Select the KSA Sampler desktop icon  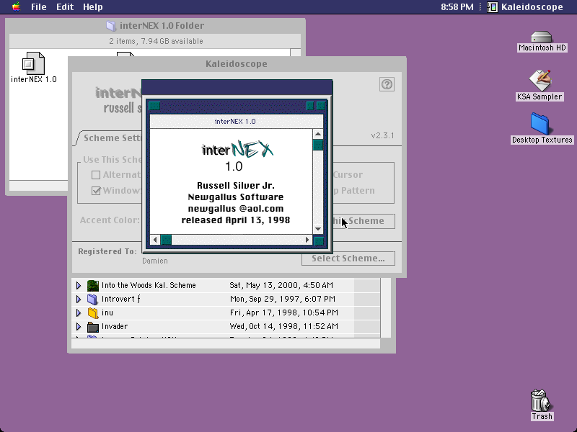539,81
